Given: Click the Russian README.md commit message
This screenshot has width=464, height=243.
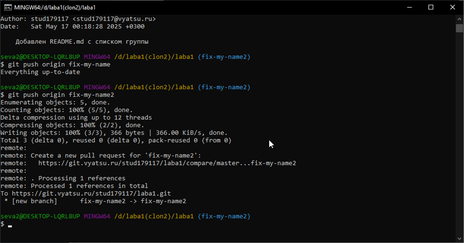Looking at the screenshot, I should [81, 41].
